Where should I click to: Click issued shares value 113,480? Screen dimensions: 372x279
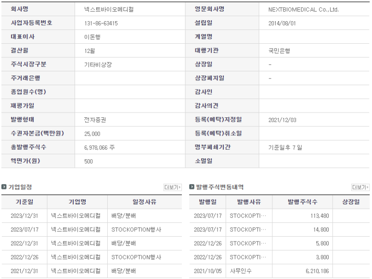click(320, 216)
